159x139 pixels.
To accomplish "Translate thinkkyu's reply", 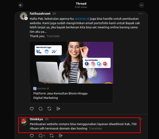I will click(x=95, y=128).
